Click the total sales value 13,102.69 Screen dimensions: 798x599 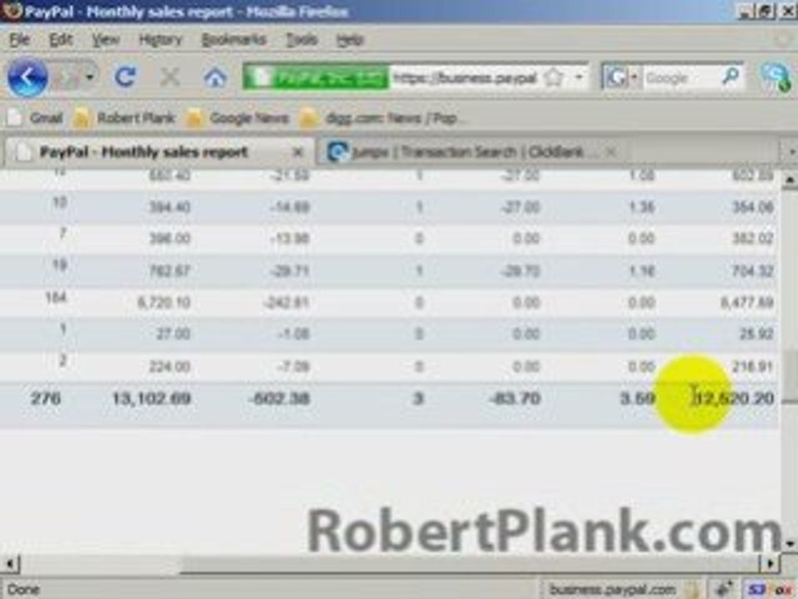[151, 399]
